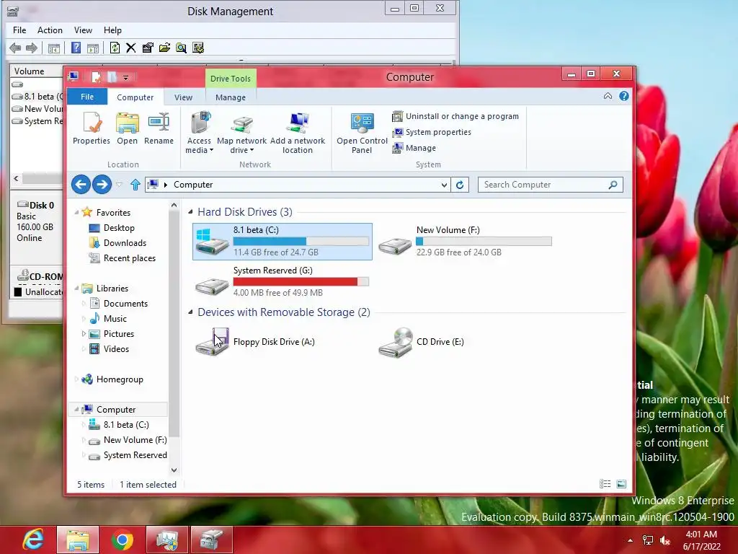Image resolution: width=738 pixels, height=554 pixels.
Task: Open Google Chrome from taskbar
Action: 123,540
